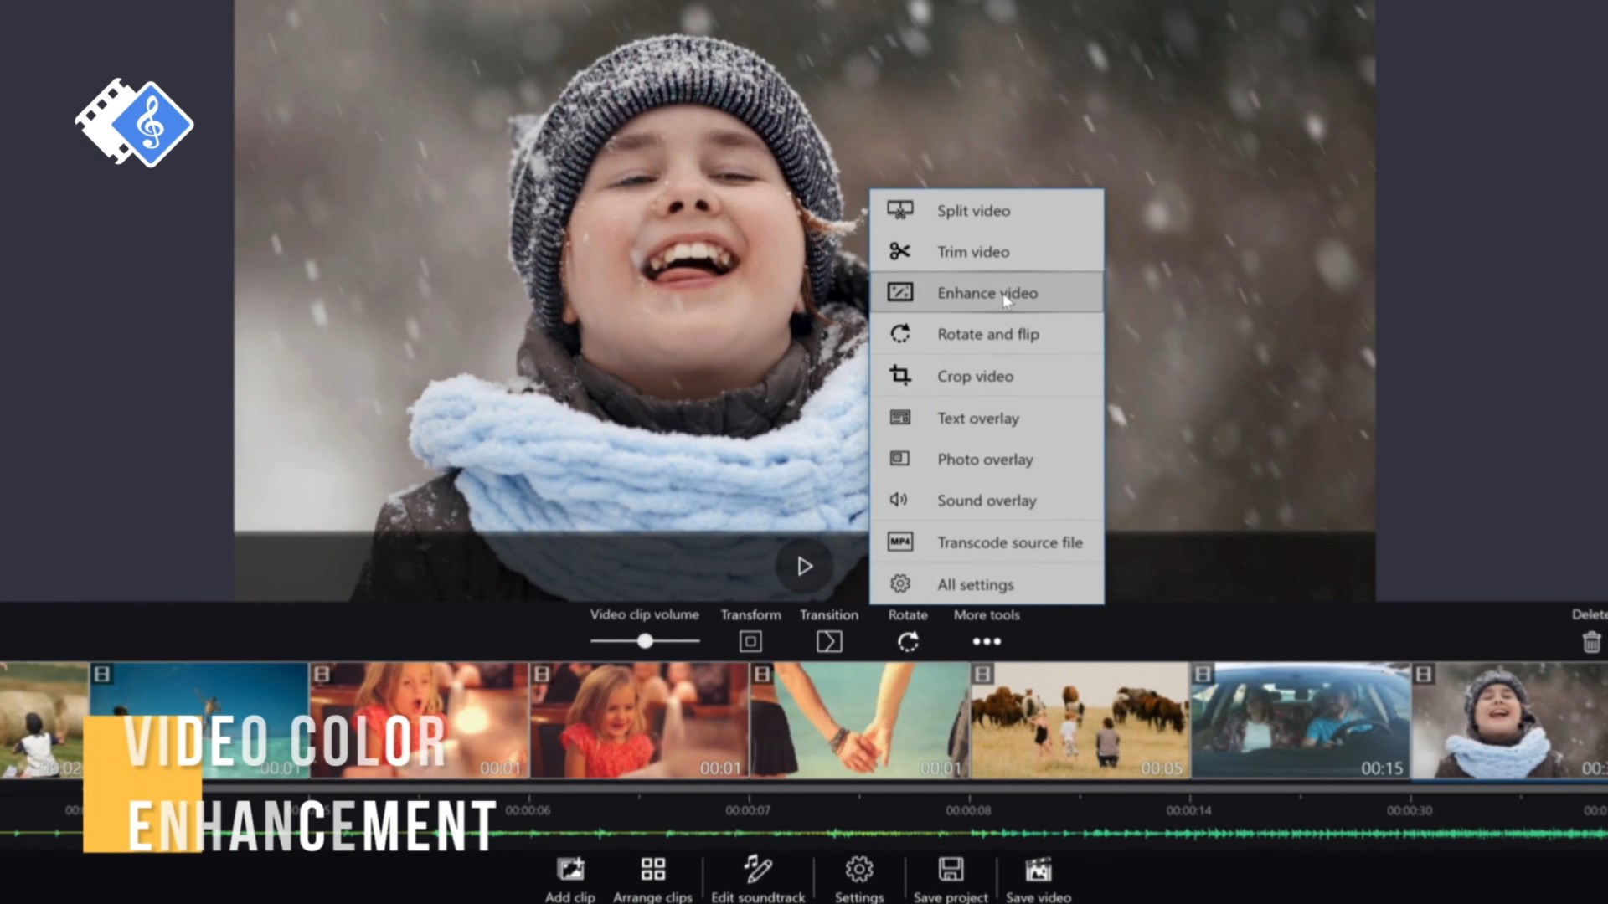Click the Arrange clips button
The height and width of the screenshot is (904, 1608).
[x=652, y=877]
